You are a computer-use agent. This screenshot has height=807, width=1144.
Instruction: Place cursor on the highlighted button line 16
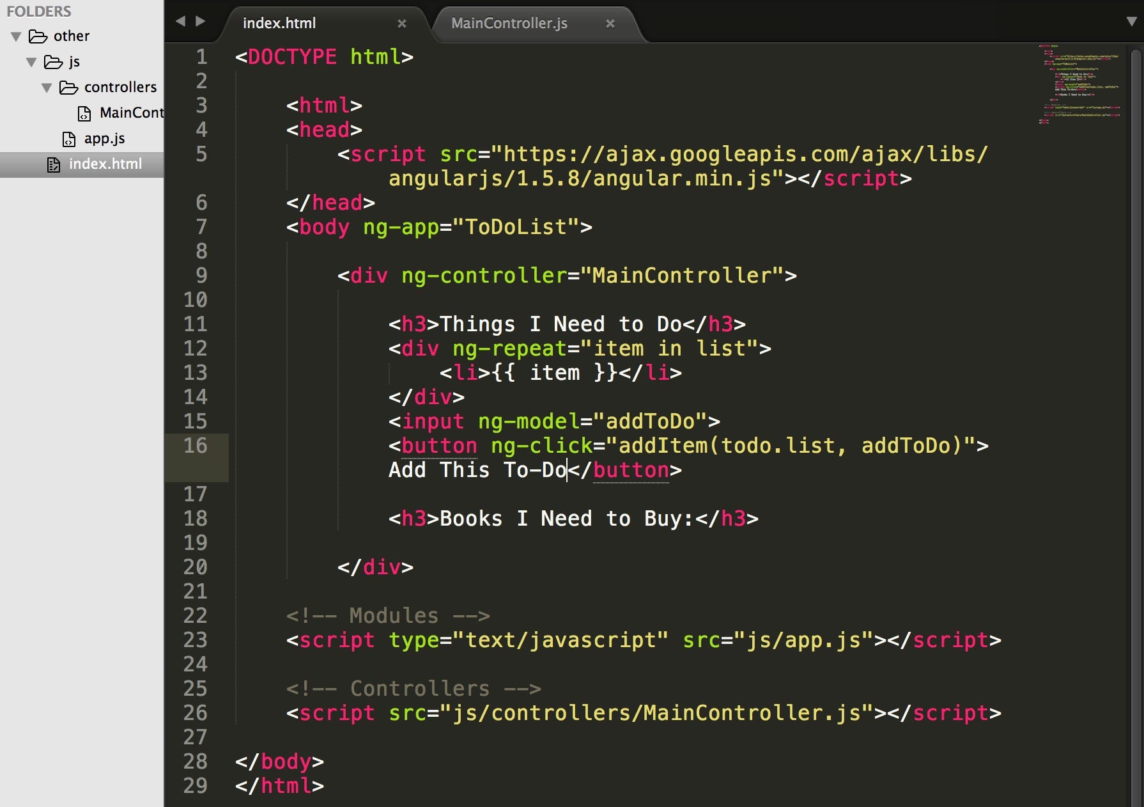(639, 446)
